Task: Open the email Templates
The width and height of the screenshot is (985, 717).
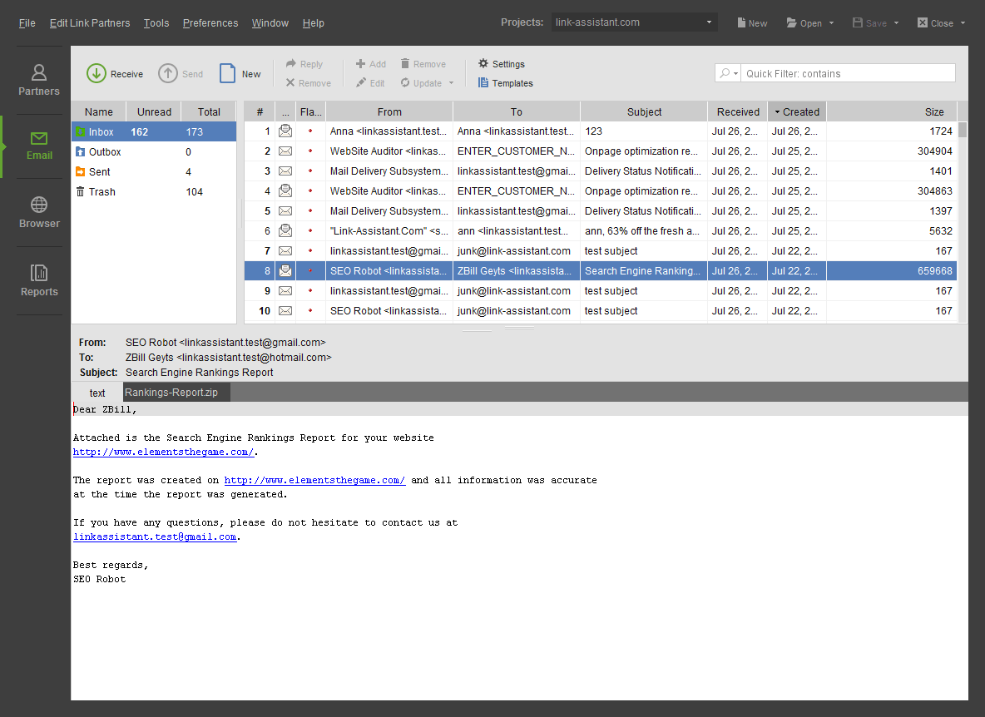Action: tap(483, 83)
